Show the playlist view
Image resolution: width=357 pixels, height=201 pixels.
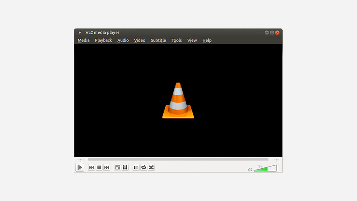(x=136, y=167)
